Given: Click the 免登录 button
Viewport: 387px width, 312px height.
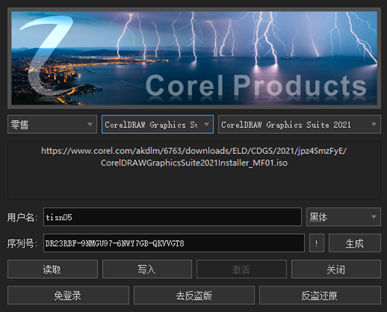Looking at the screenshot, I should pyautogui.click(x=68, y=295).
